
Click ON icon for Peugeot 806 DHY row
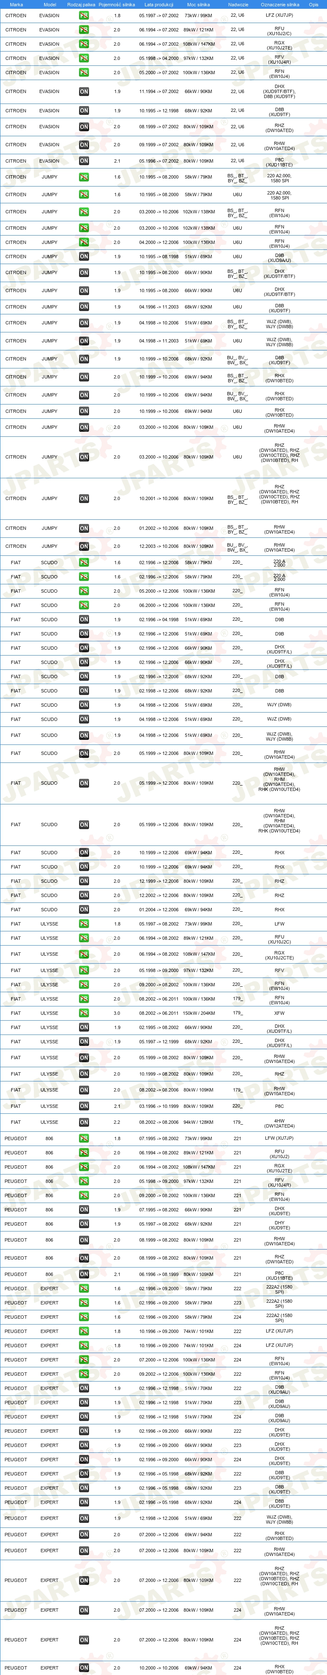84,1224
